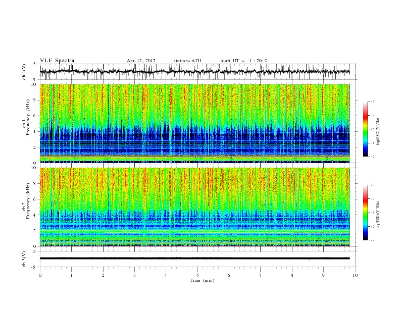Viewport: 400px width, 309px height.
Task: Click the "4" tick on the time axis
Action: pos(166,275)
